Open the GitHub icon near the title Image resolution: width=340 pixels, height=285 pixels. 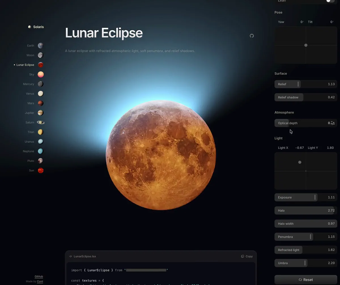[x=252, y=36]
